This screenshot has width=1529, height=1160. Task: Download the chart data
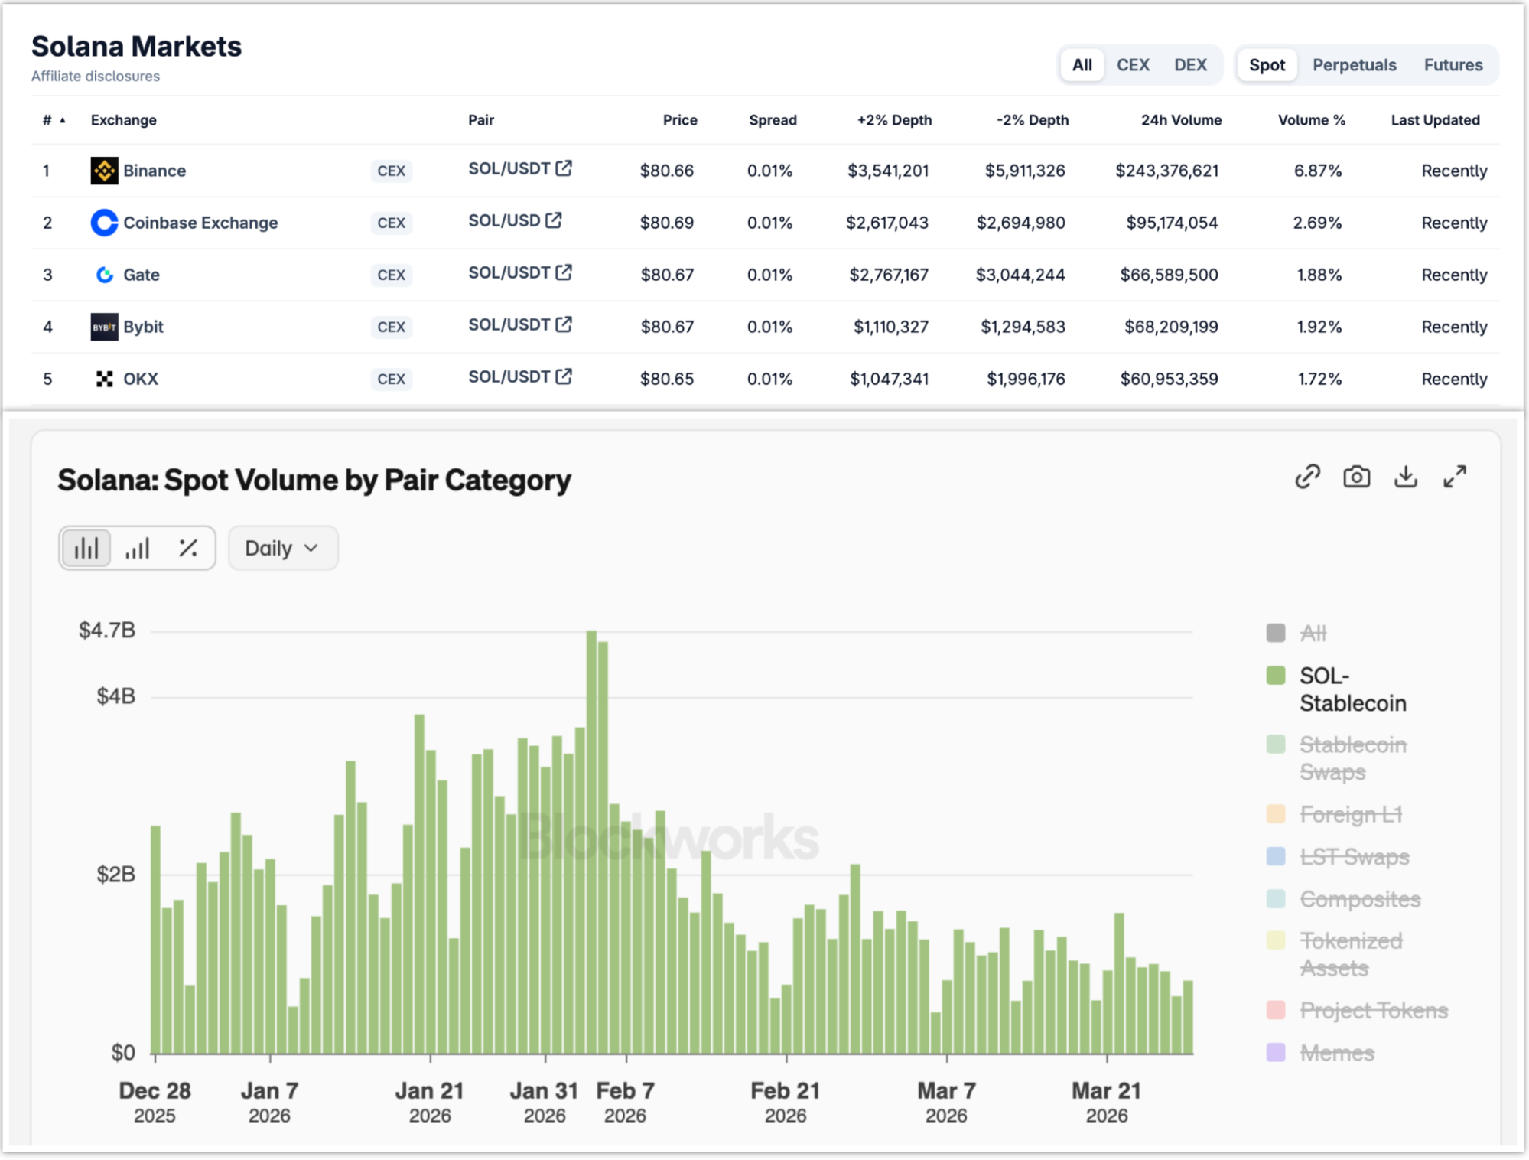coord(1405,477)
